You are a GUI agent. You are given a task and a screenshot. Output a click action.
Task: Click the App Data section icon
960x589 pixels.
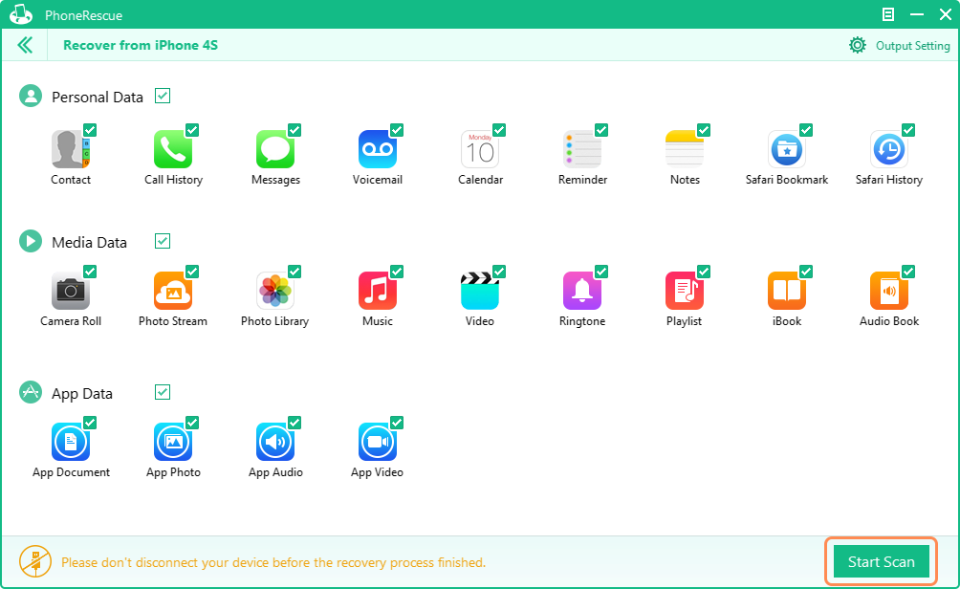click(31, 392)
